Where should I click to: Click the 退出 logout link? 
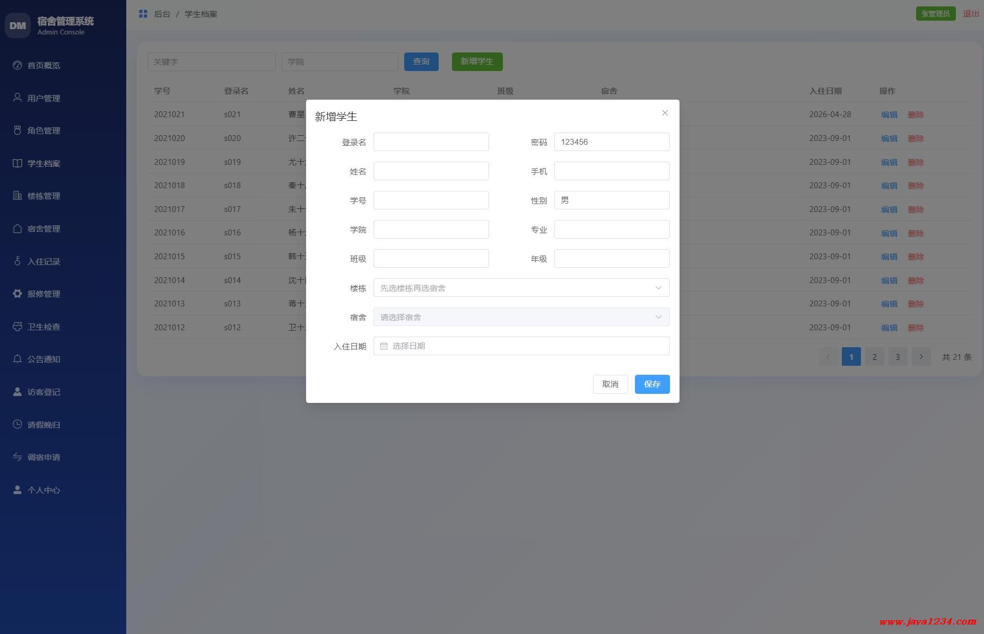pos(971,14)
